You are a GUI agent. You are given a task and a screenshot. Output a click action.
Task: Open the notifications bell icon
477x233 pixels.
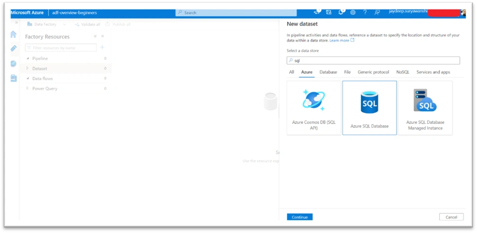tap(341, 12)
